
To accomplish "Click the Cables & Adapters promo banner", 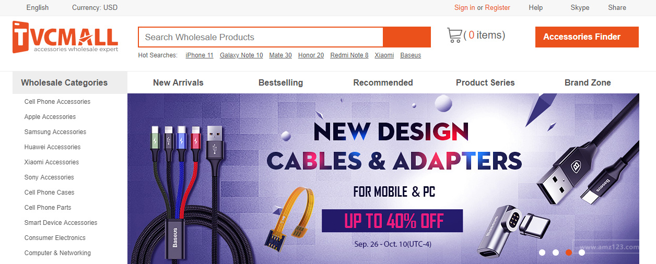I will (x=383, y=178).
